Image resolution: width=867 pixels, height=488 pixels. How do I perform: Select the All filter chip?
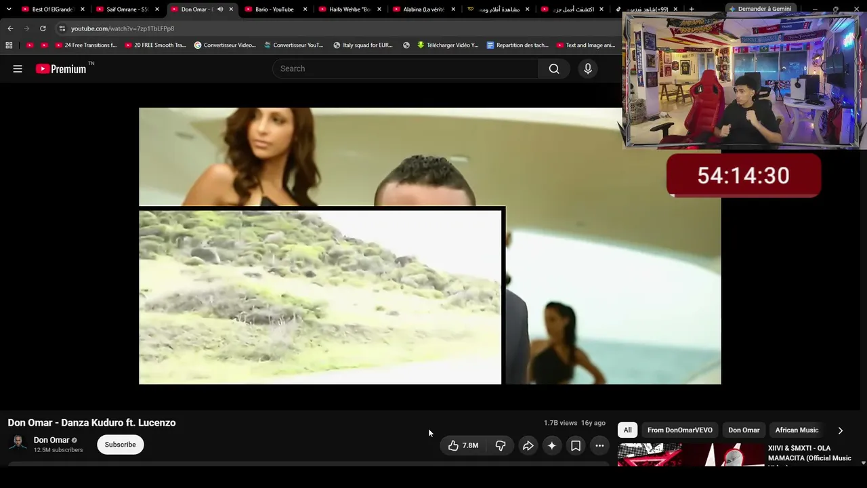pyautogui.click(x=628, y=430)
